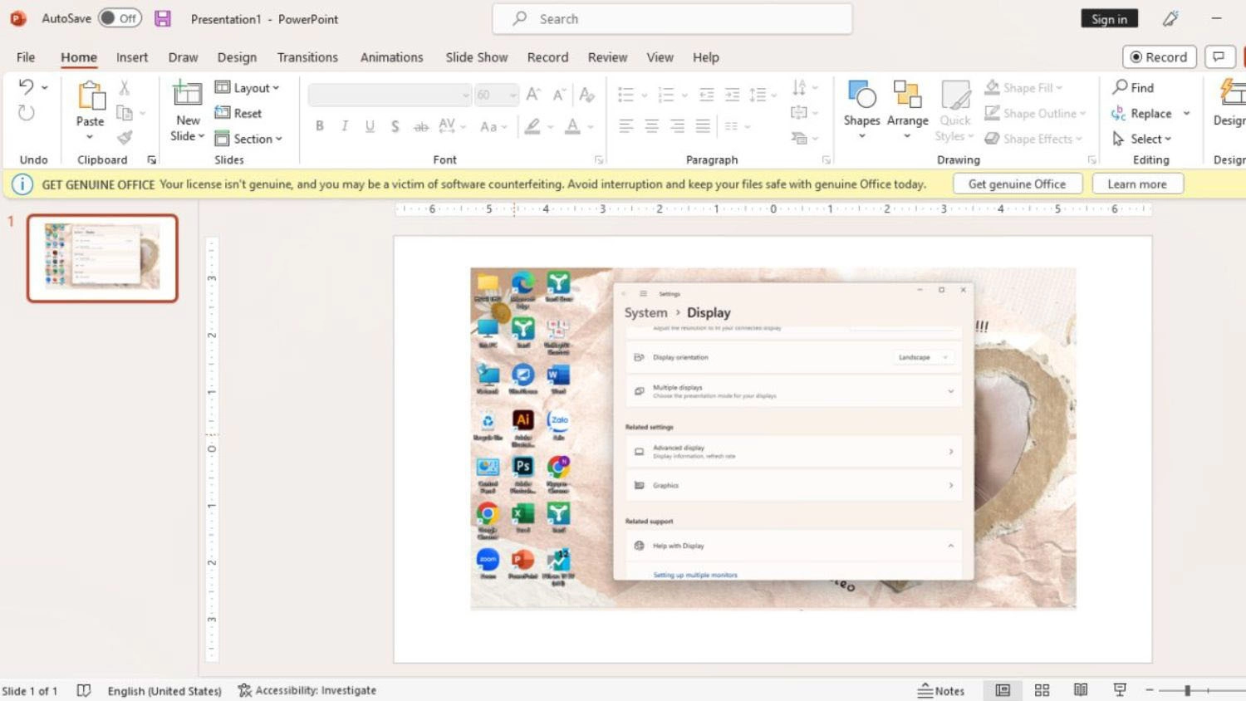Viewport: 1246px width, 701px height.
Task: Toggle Align Right
Action: [x=678, y=126]
